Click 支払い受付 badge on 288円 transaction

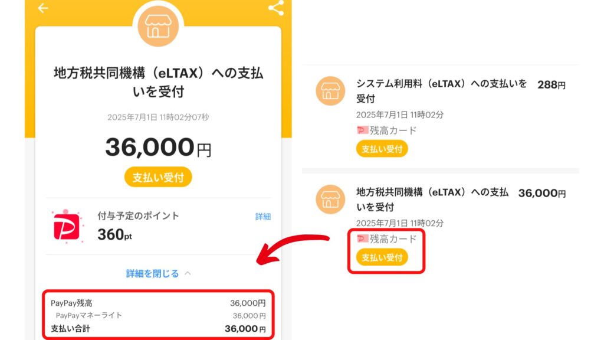click(382, 149)
